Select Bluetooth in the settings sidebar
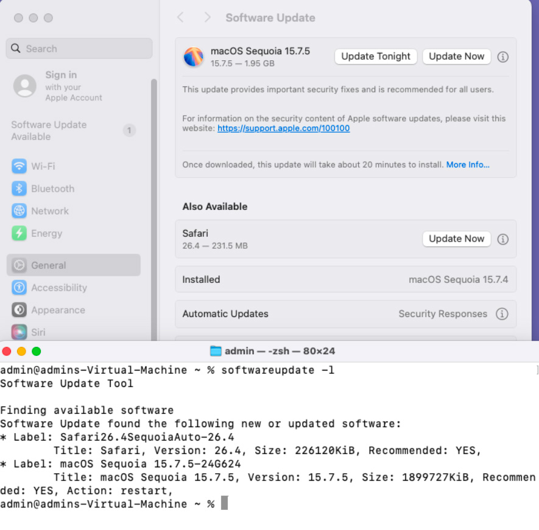The image size is (539, 530). (x=74, y=189)
